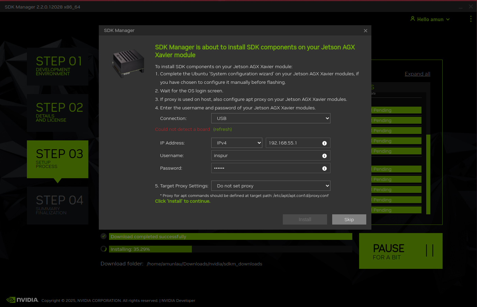Click the Expand all link
Screen dimensions: 477x307
click(417, 74)
